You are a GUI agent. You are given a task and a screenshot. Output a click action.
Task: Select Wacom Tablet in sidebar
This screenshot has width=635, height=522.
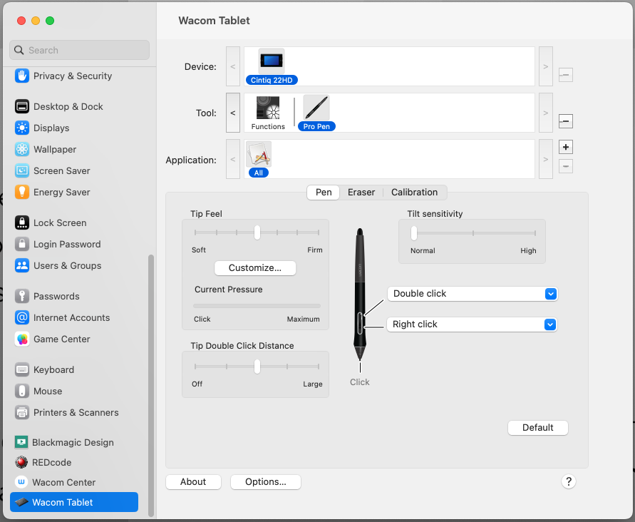coord(74,502)
